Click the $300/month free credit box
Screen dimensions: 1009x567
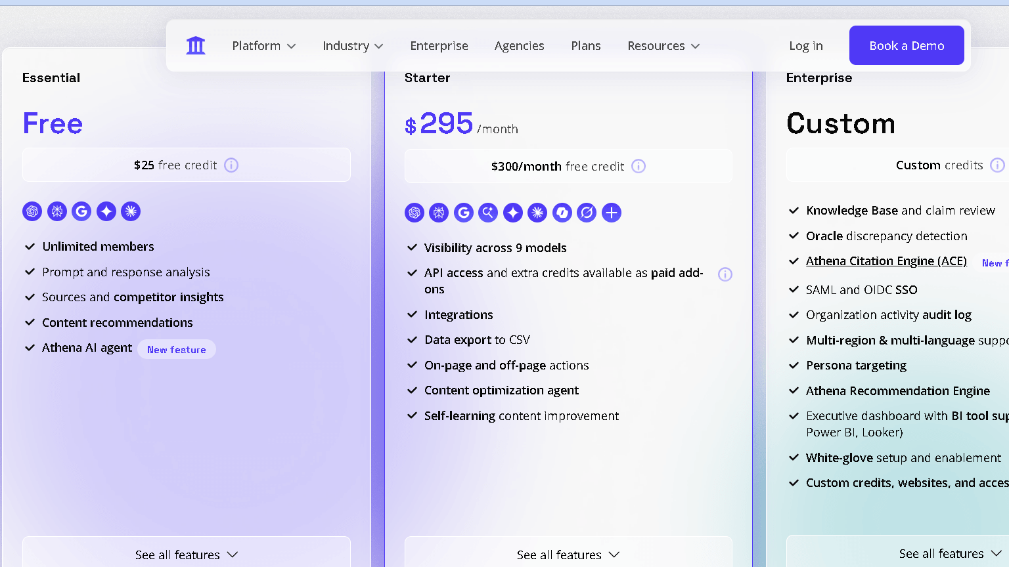point(568,166)
